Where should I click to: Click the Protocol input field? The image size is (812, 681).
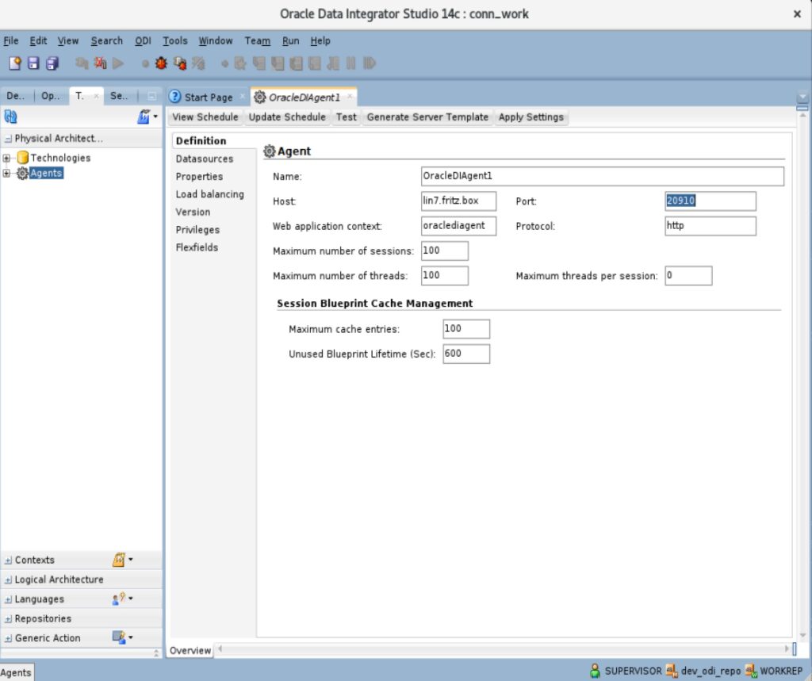coord(710,226)
